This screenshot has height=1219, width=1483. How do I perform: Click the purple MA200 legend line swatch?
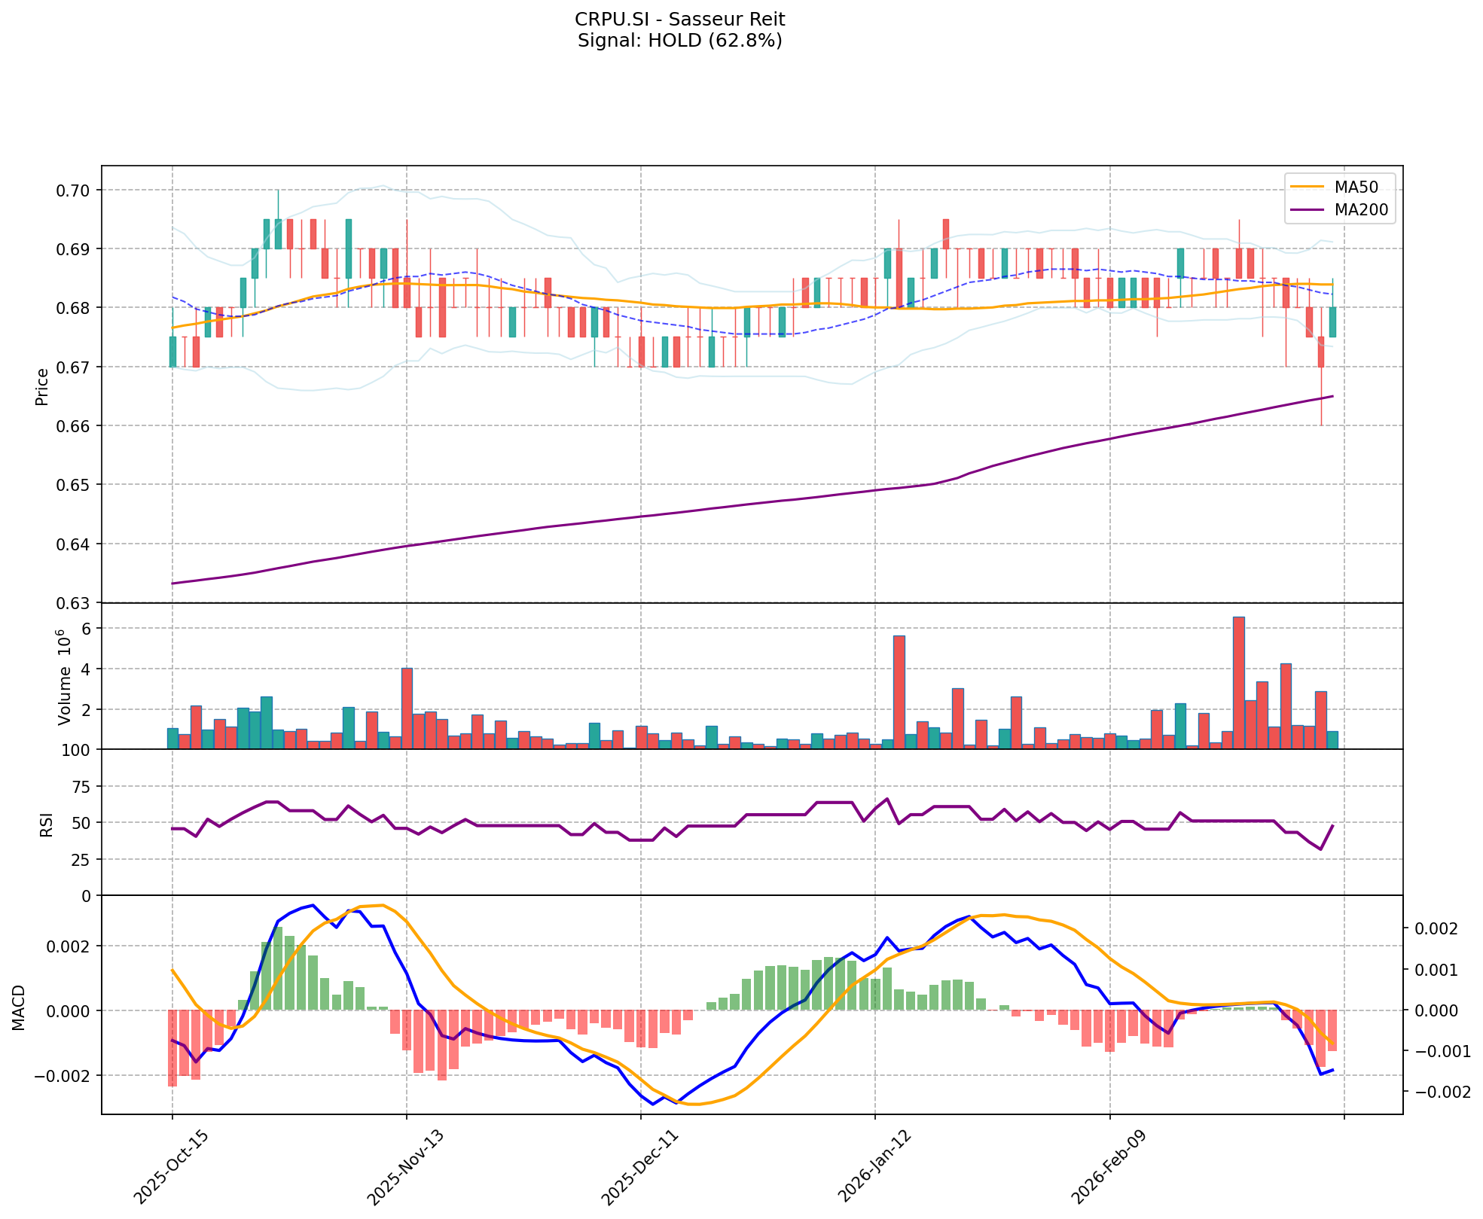coord(1307,211)
